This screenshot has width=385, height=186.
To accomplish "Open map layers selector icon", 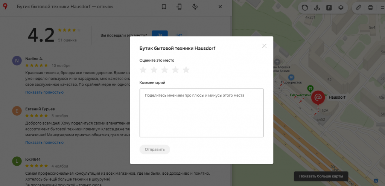I will tap(341, 8).
